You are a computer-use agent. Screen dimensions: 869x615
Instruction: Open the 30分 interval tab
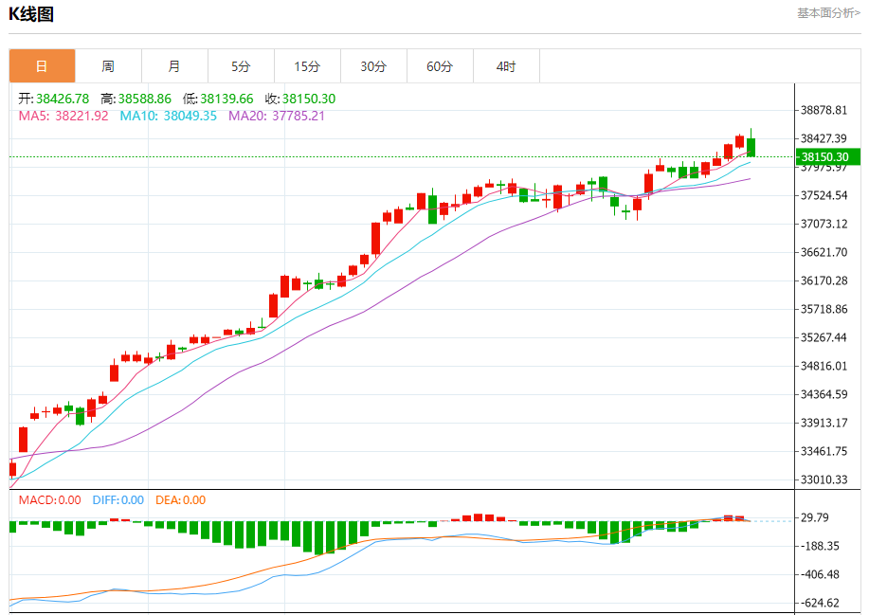[x=373, y=66]
